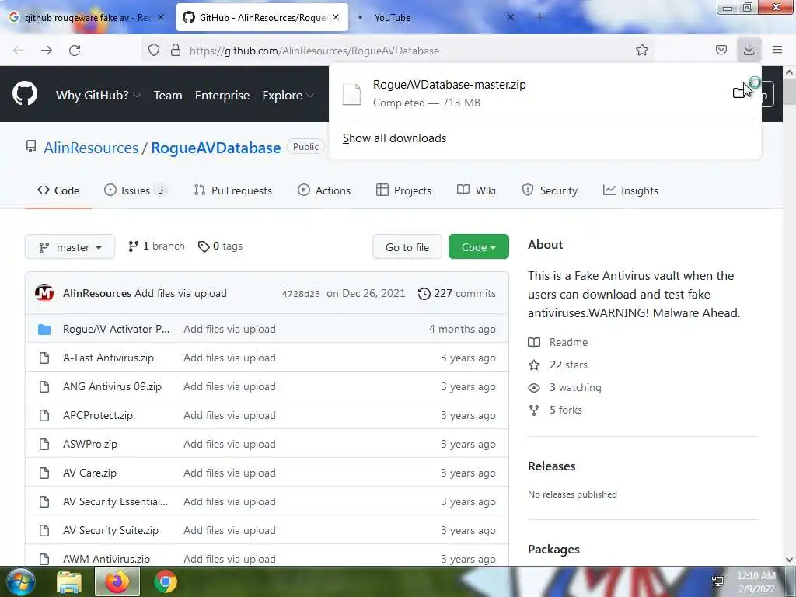
Task: Toggle the Firefox downloads panel button
Action: 749,50
